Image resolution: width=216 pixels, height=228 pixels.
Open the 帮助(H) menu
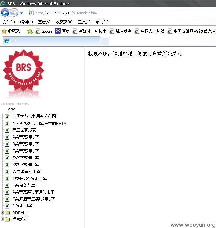pos(102,22)
